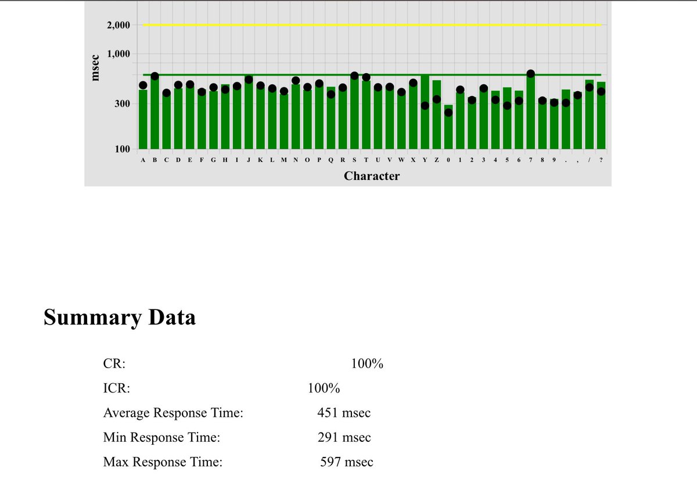
Task: Click the '100' y-axis tick label
Action: (122, 149)
